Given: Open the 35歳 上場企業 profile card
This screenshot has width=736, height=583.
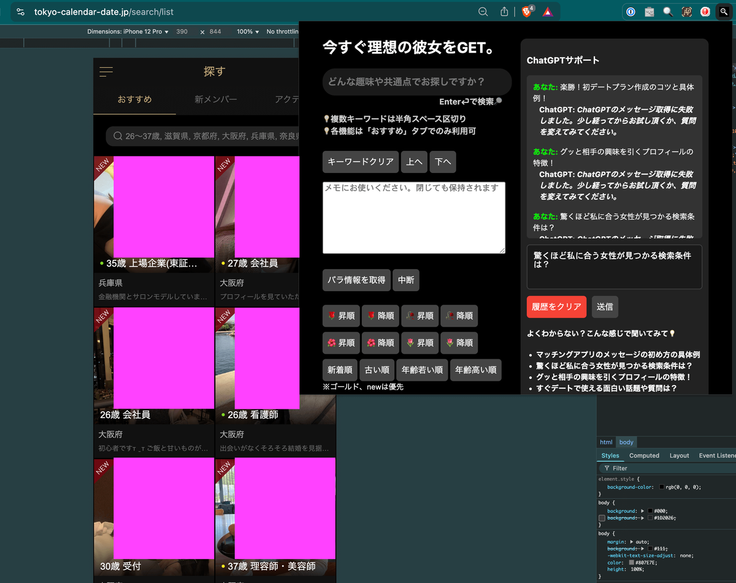Looking at the screenshot, I should [x=154, y=230].
